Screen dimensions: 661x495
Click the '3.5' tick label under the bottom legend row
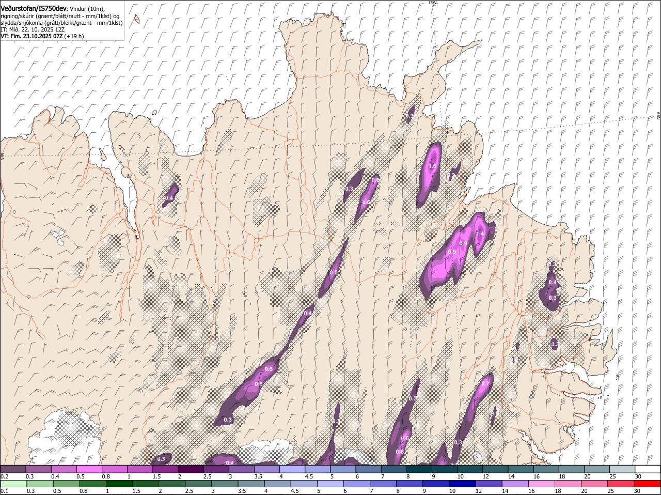coord(242,491)
